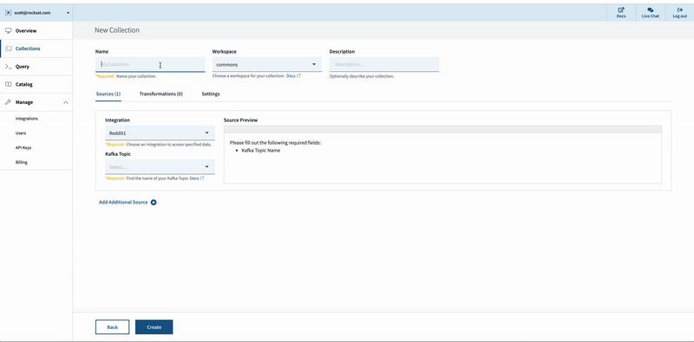Open Catalog in sidebar
Screen dimensions: 694x342
tap(24, 84)
